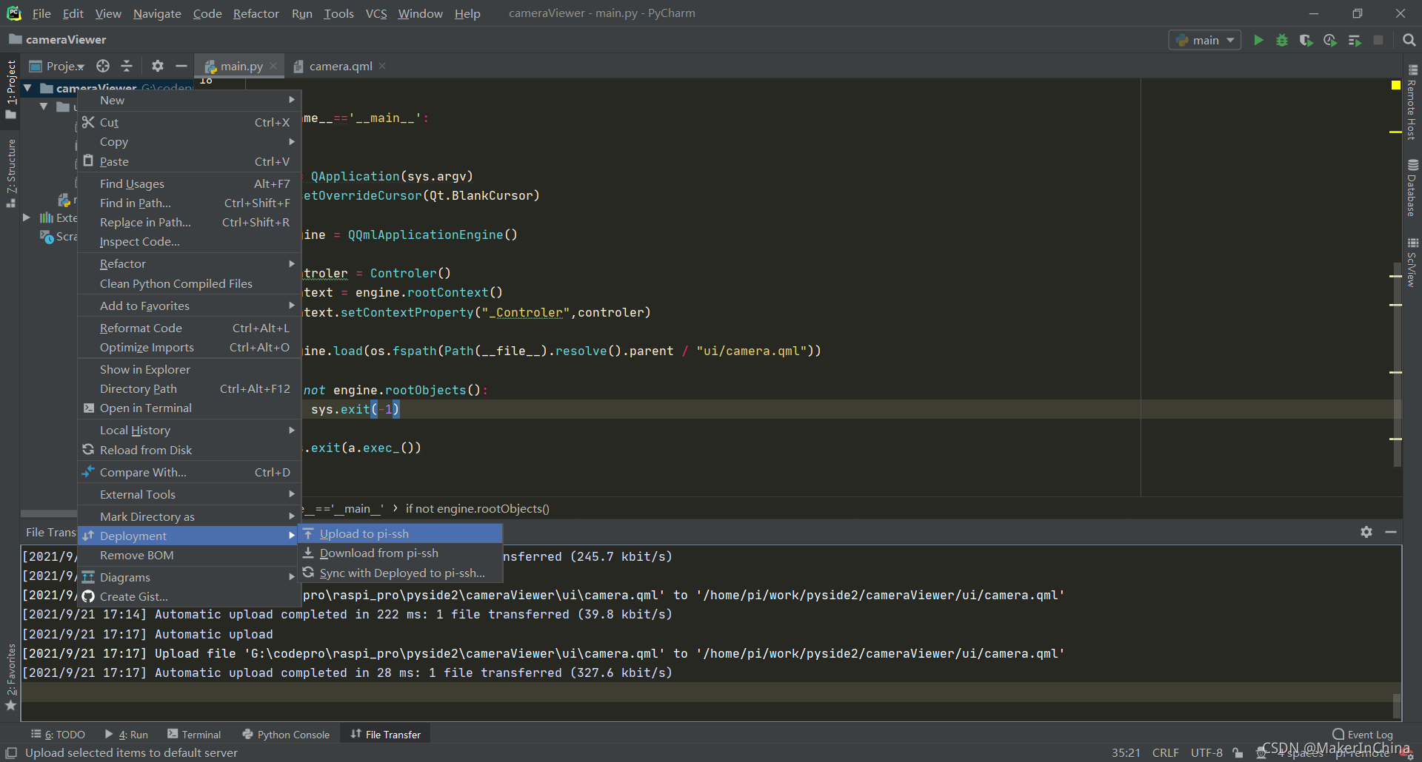The image size is (1422, 762).
Task: Open Project panel settings gear
Action: (157, 66)
